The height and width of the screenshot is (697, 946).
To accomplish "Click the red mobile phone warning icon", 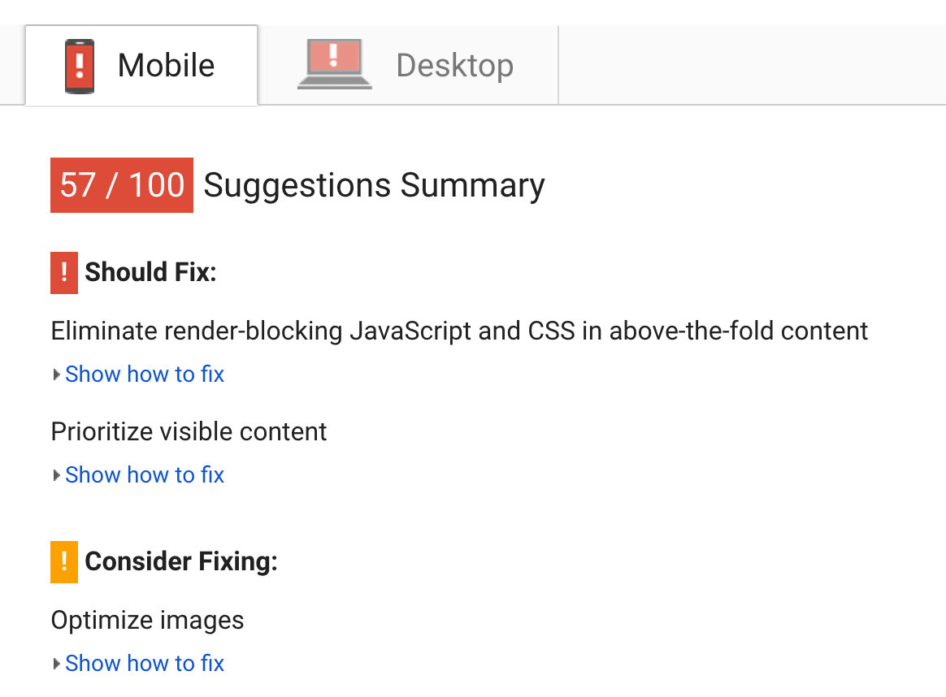I will pos(80,67).
